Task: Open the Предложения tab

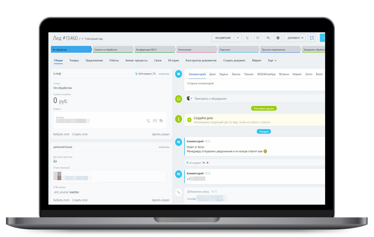Action: coord(94,60)
